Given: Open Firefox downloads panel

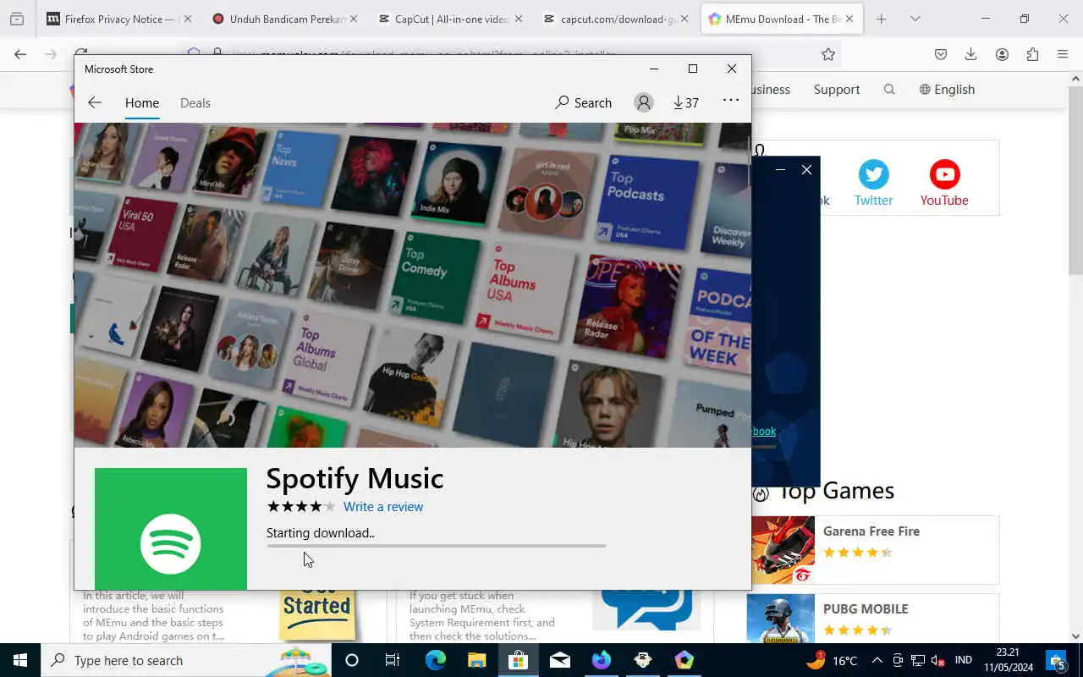Looking at the screenshot, I should point(971,54).
